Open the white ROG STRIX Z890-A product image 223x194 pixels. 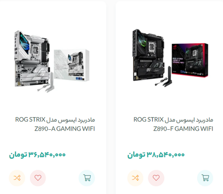tap(52, 61)
